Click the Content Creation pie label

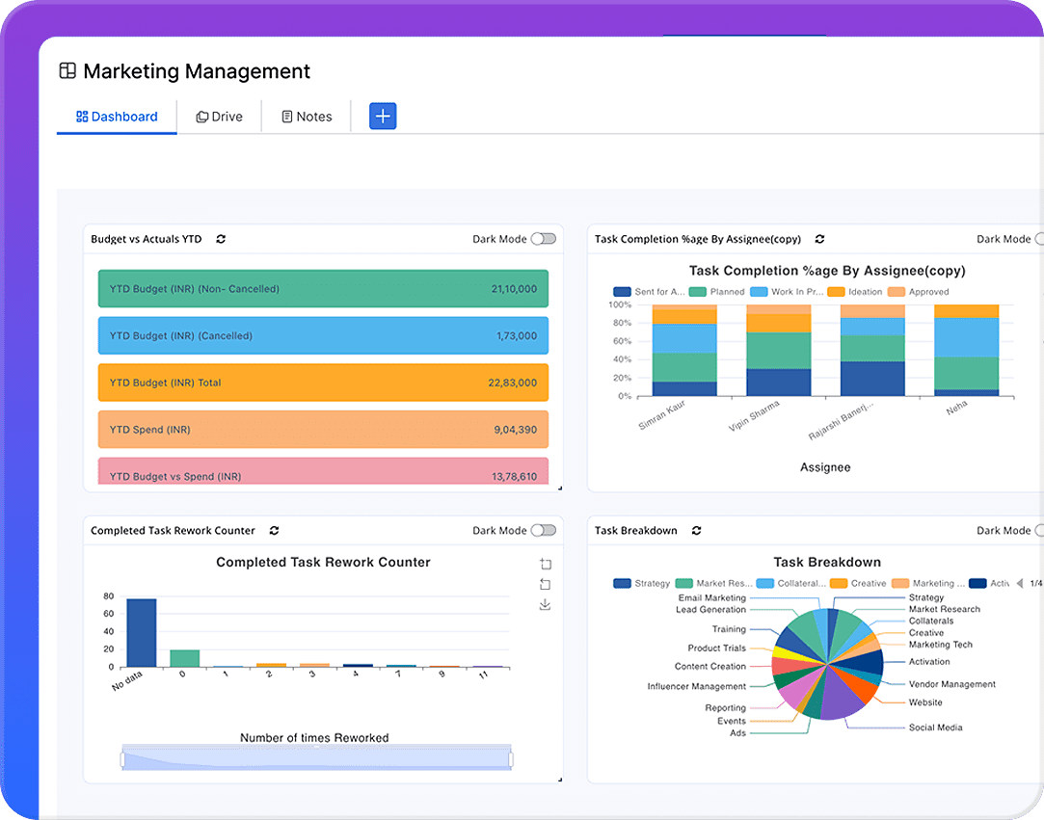(709, 666)
